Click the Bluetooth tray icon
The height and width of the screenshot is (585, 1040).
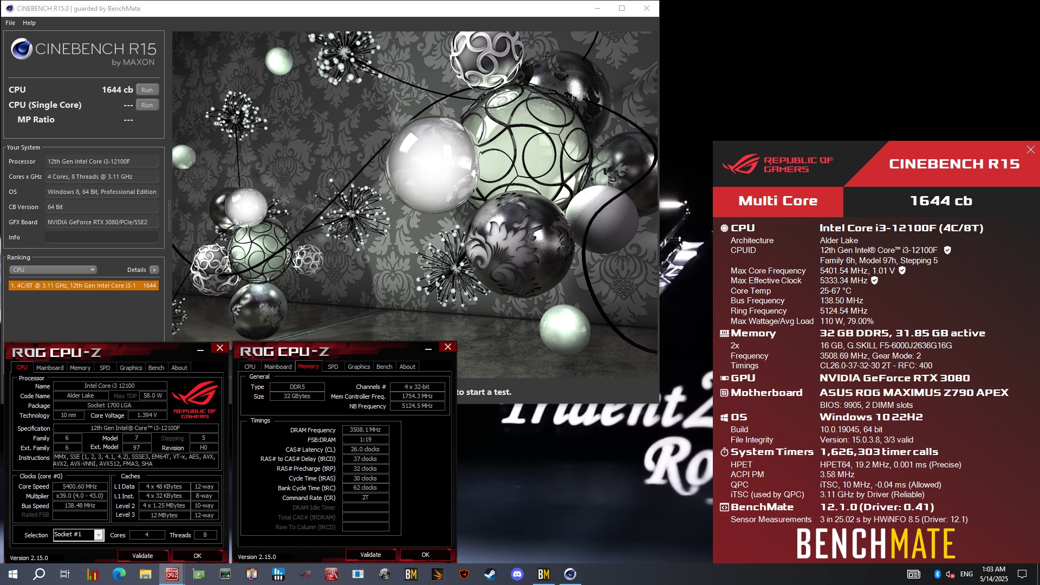click(x=937, y=574)
